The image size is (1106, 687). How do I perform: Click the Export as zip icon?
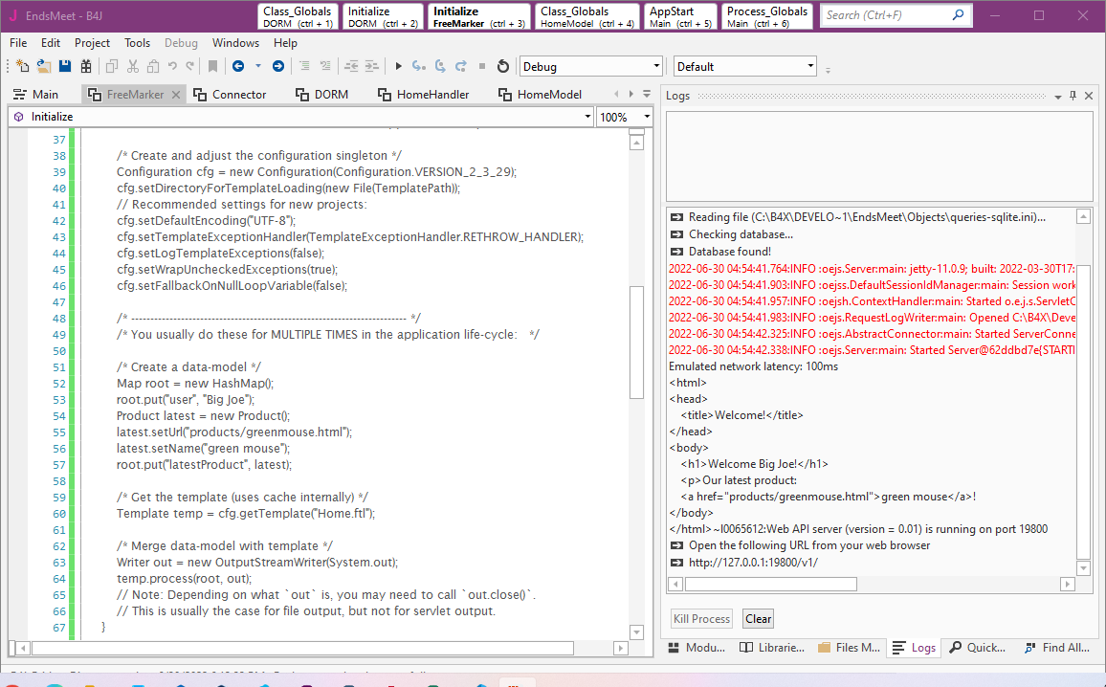click(x=86, y=66)
